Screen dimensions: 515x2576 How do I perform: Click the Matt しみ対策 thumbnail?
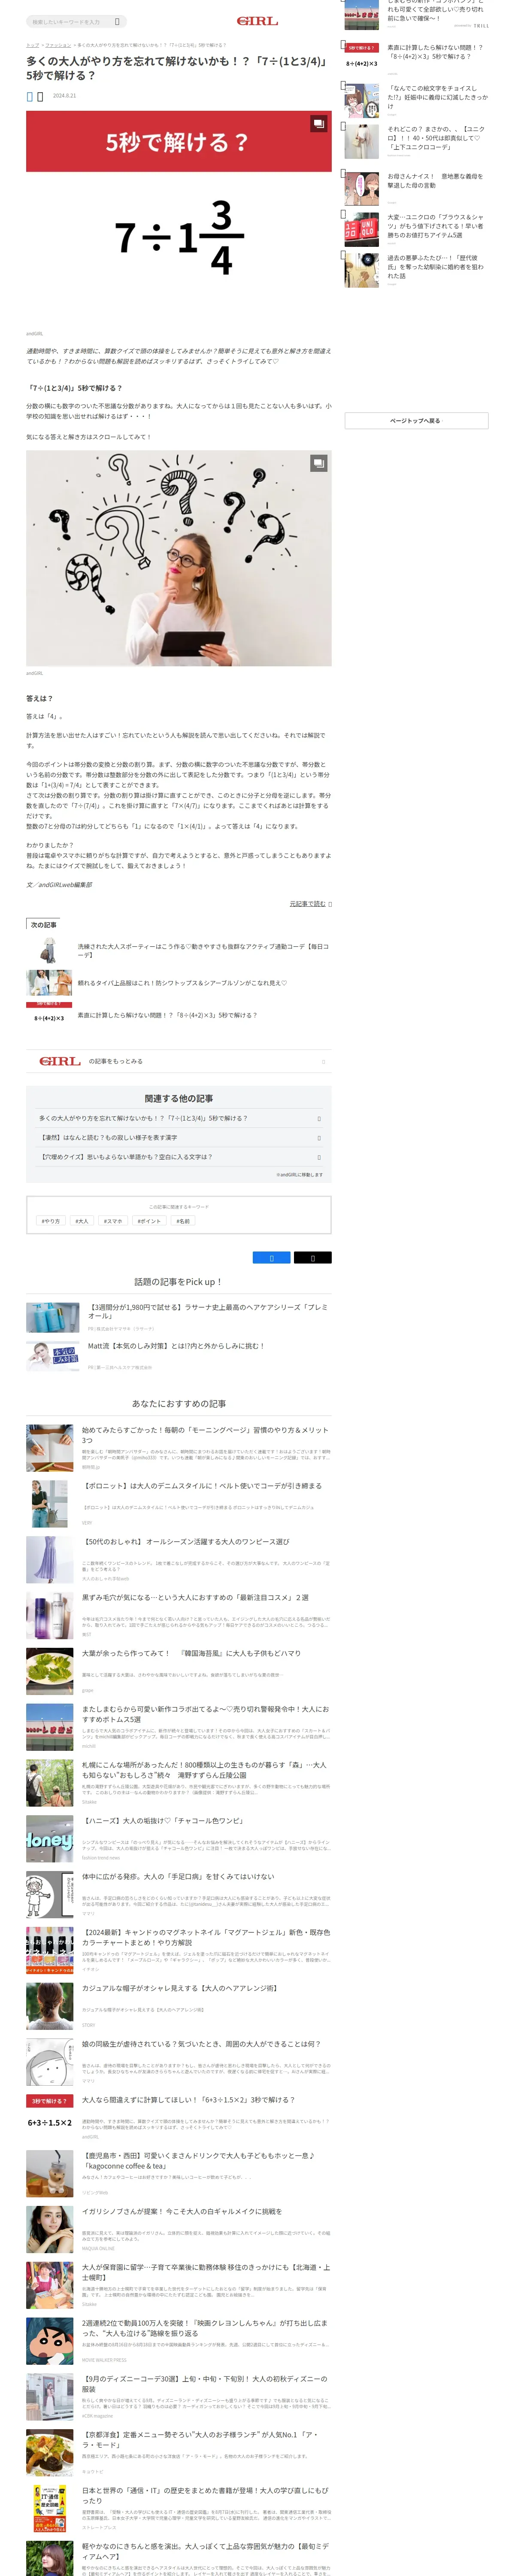pos(52,1356)
